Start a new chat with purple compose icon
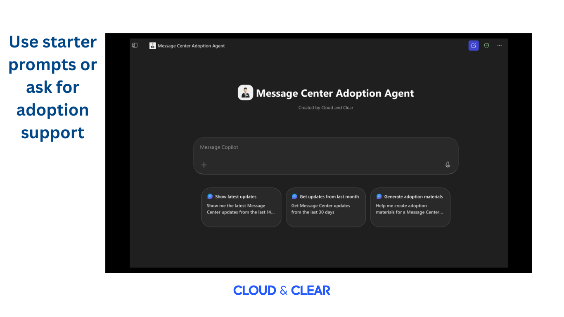 tap(474, 45)
